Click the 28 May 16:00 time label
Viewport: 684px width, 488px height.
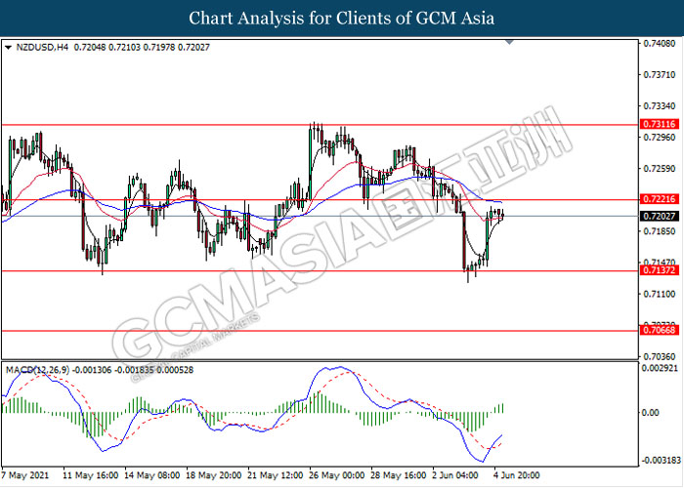tap(399, 475)
